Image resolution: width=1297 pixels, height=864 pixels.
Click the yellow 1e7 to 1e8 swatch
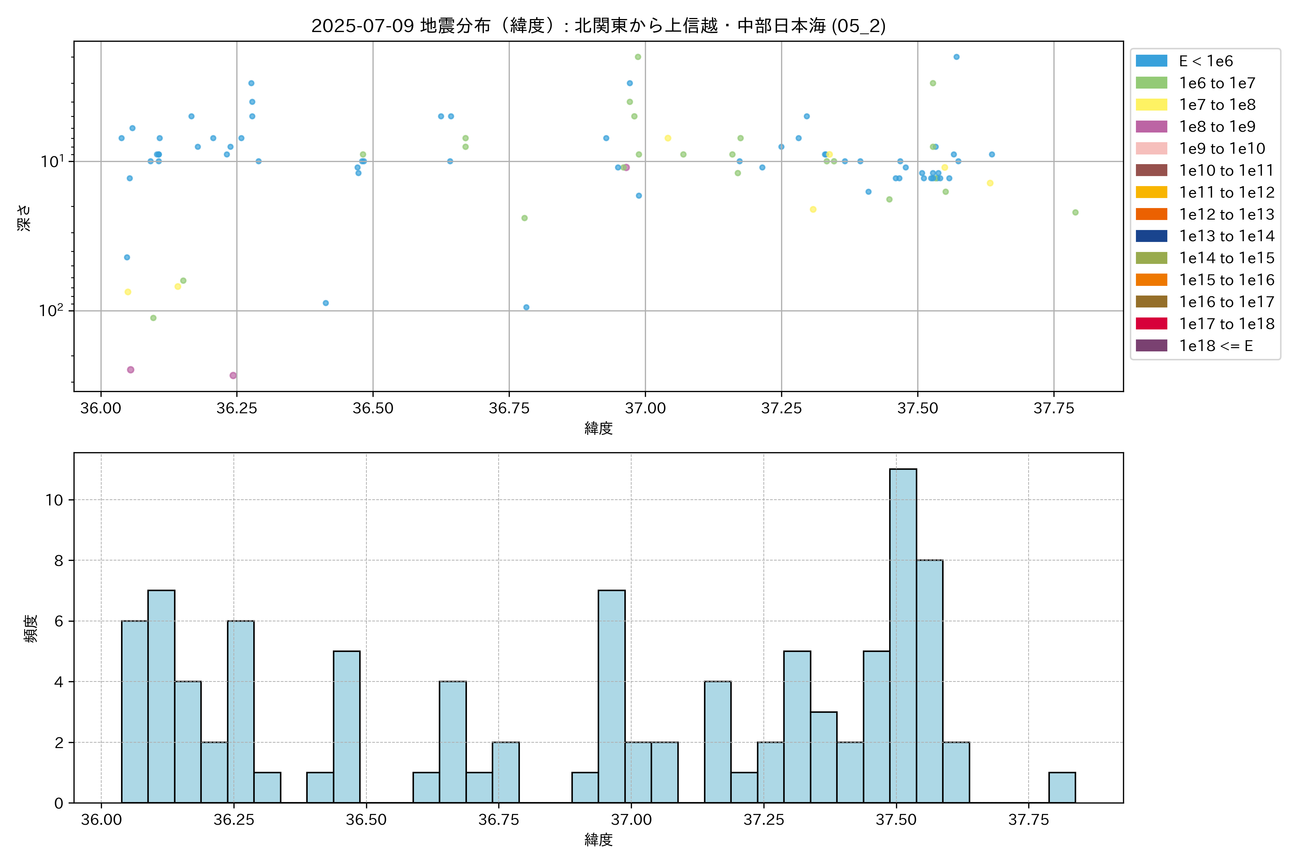1151,105
